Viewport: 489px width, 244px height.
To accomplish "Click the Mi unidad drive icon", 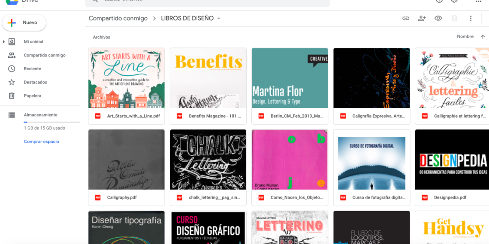I will (12, 42).
